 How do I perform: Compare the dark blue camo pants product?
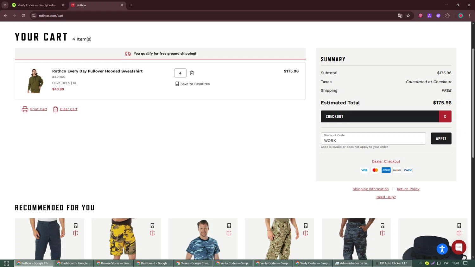pos(383,233)
